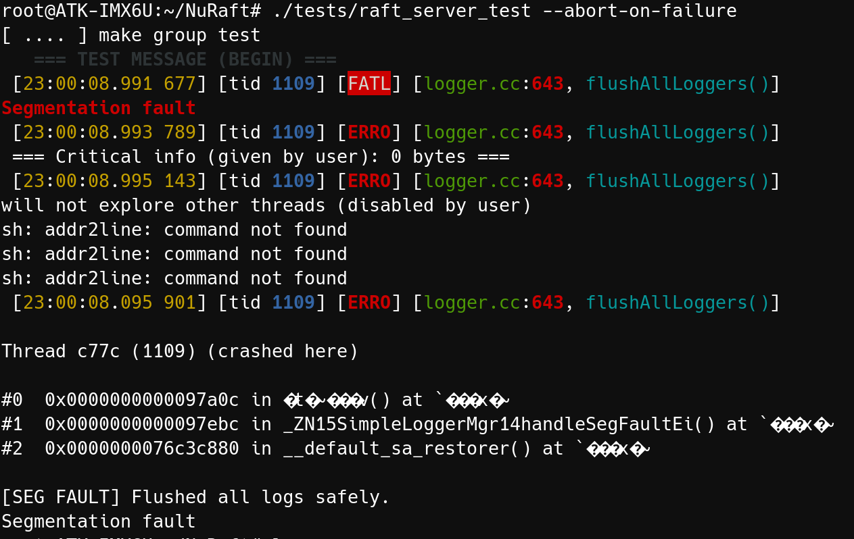Click the timestamp 23:00:08.993 789
Image resolution: width=854 pixels, height=539 pixels.
coord(110,132)
